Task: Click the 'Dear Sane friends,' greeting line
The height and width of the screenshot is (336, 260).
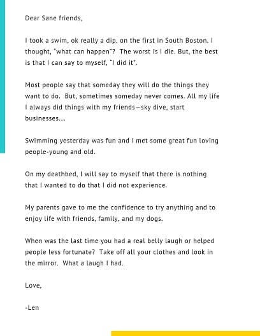Action: [x=54, y=18]
